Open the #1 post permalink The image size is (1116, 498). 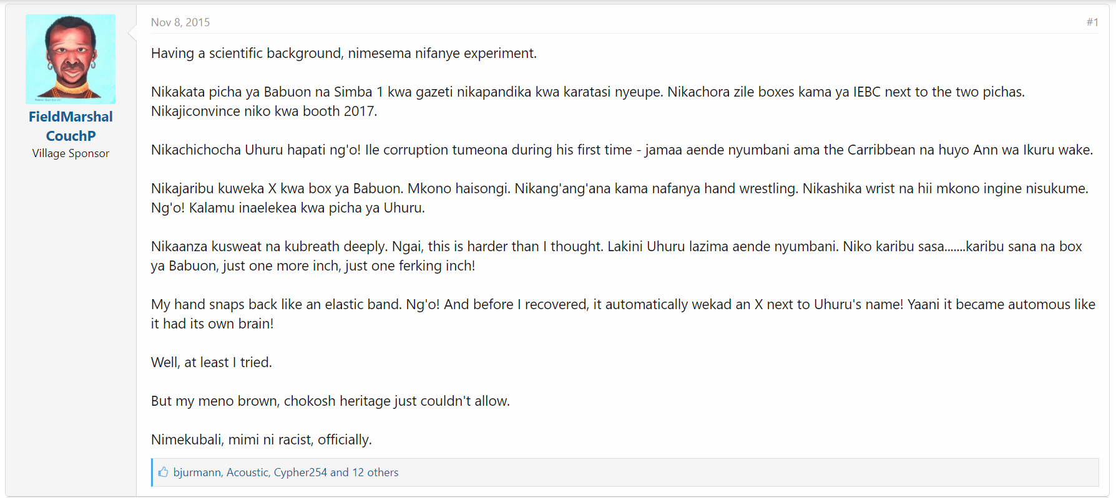coord(1092,22)
